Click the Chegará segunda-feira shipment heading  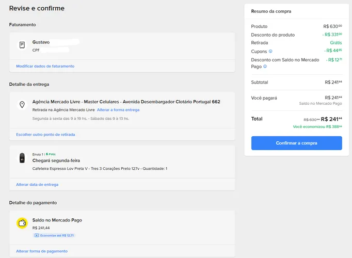pos(56,160)
